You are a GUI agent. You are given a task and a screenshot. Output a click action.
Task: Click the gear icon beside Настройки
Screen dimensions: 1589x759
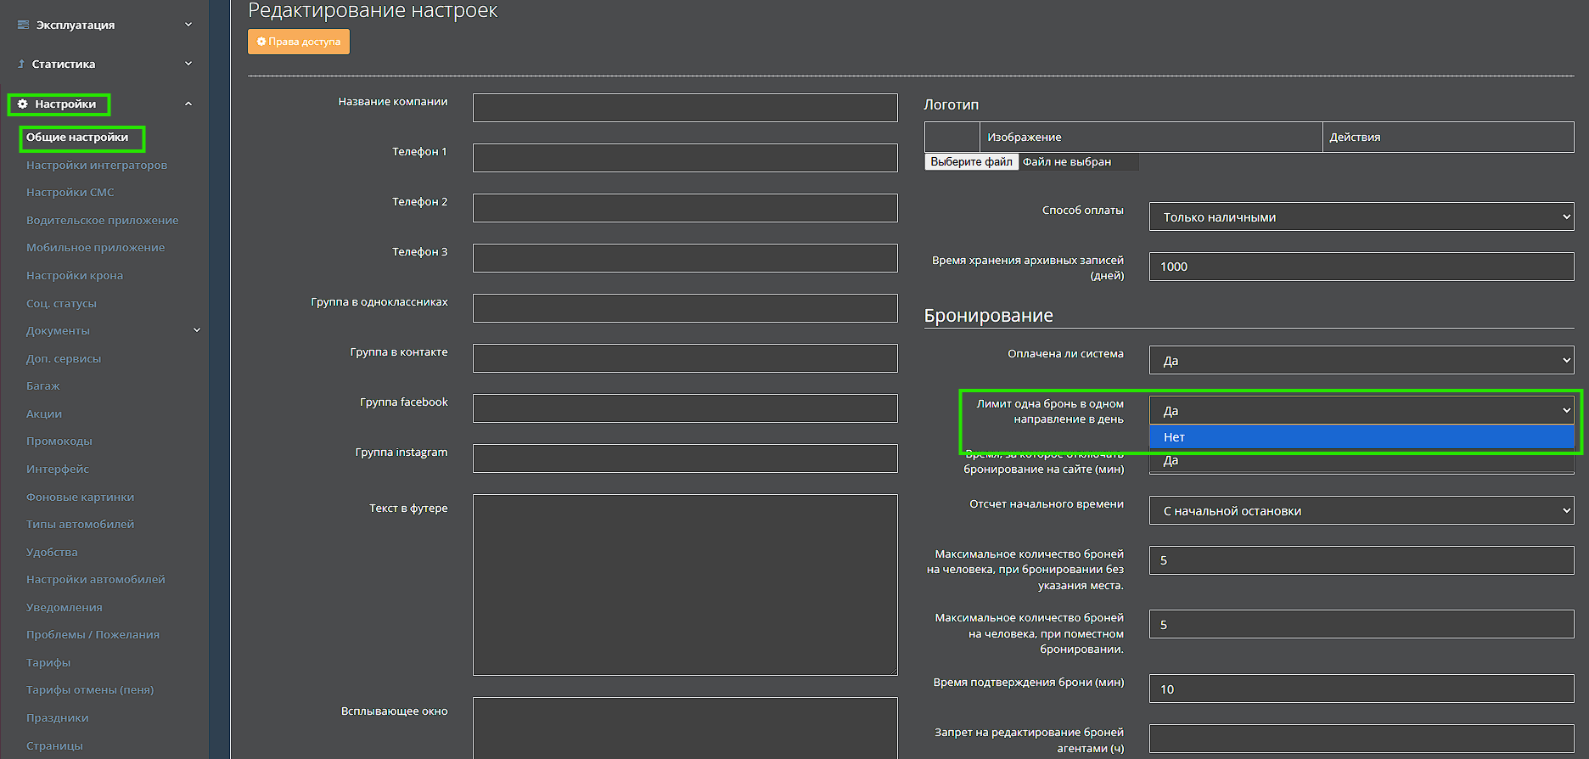tap(23, 104)
